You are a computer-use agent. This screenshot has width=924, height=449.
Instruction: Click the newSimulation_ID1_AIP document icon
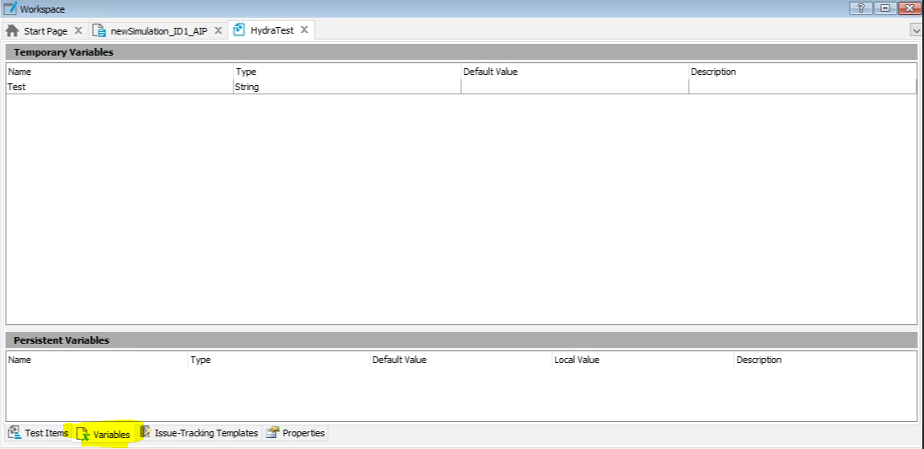(99, 30)
